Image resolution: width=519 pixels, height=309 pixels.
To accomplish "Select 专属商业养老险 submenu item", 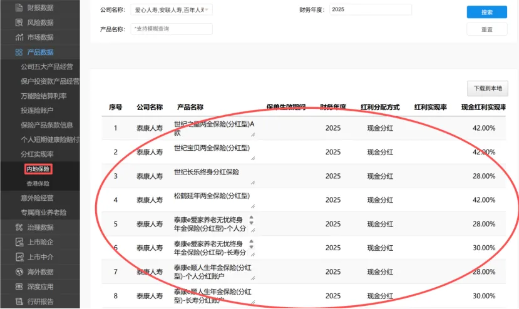I will [x=43, y=213].
